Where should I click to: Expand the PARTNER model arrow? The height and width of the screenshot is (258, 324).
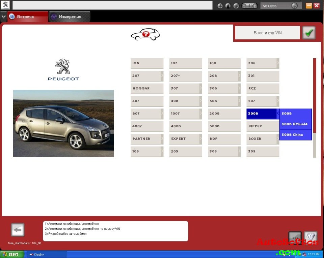click(162, 138)
